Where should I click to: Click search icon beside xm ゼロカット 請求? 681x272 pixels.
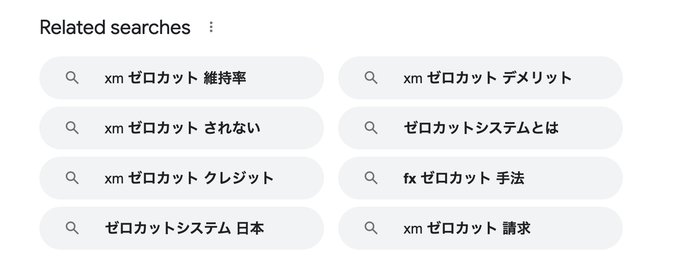coord(371,228)
